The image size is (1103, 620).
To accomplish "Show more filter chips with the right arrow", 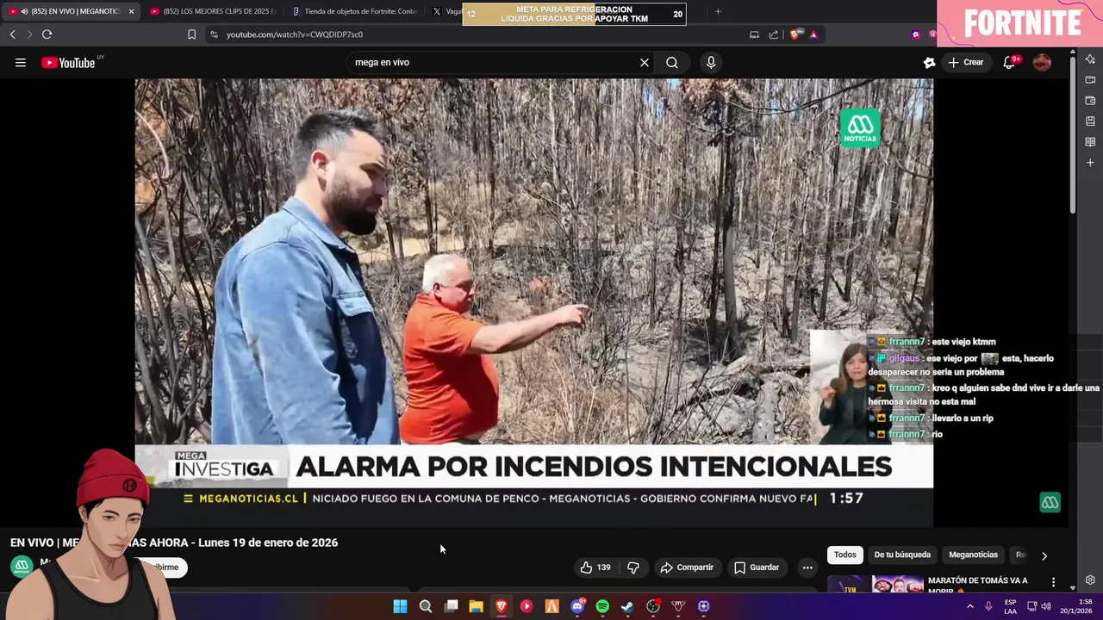I will pyautogui.click(x=1044, y=555).
